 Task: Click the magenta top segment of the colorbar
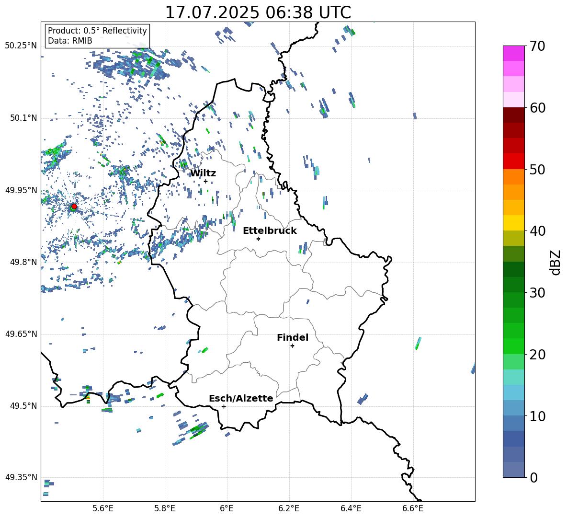tap(513, 53)
